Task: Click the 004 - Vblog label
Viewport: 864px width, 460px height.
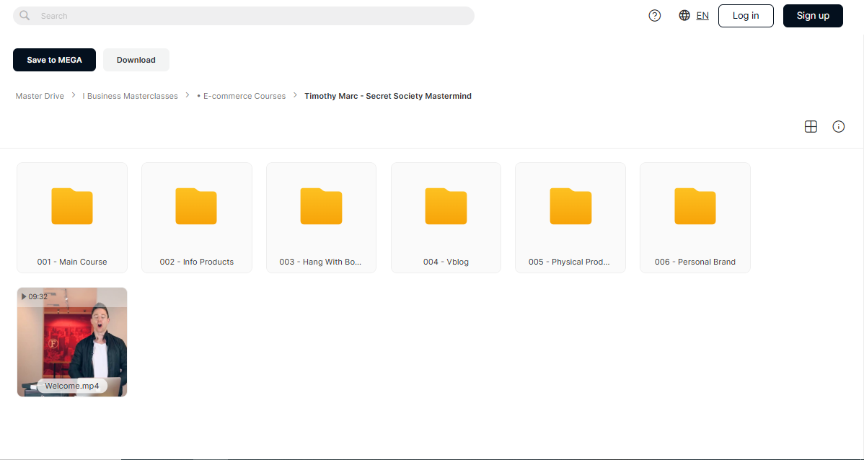Action: click(446, 262)
